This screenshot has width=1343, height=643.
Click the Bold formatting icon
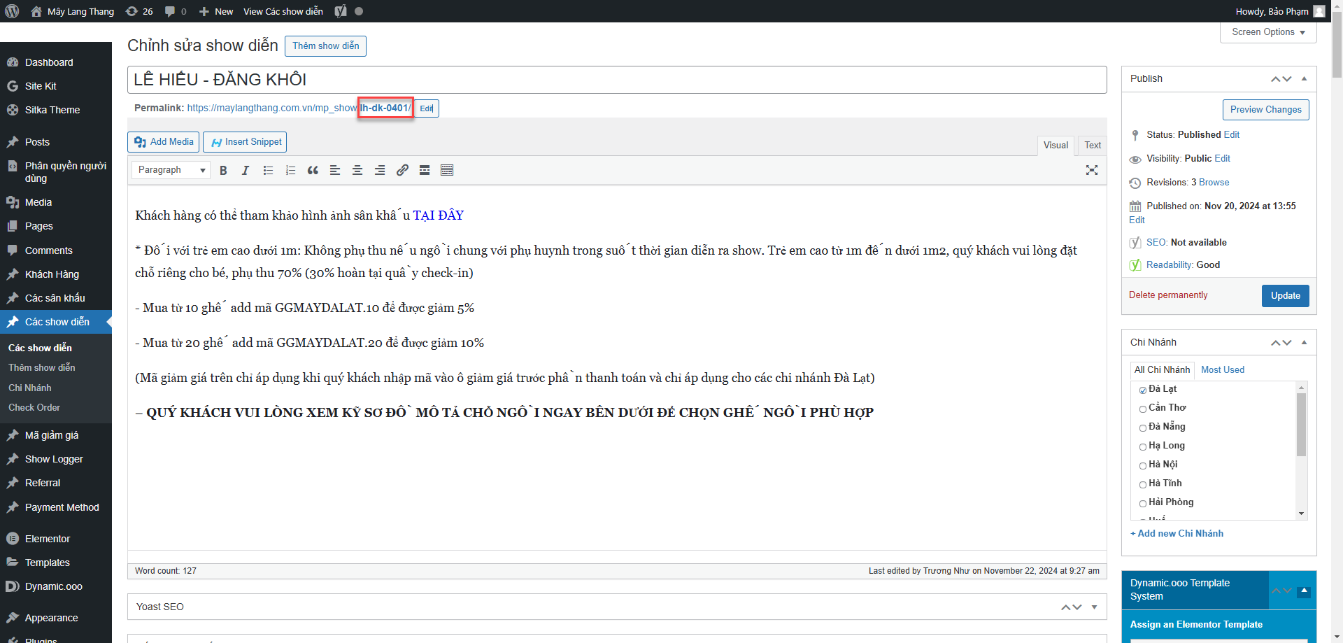(223, 171)
